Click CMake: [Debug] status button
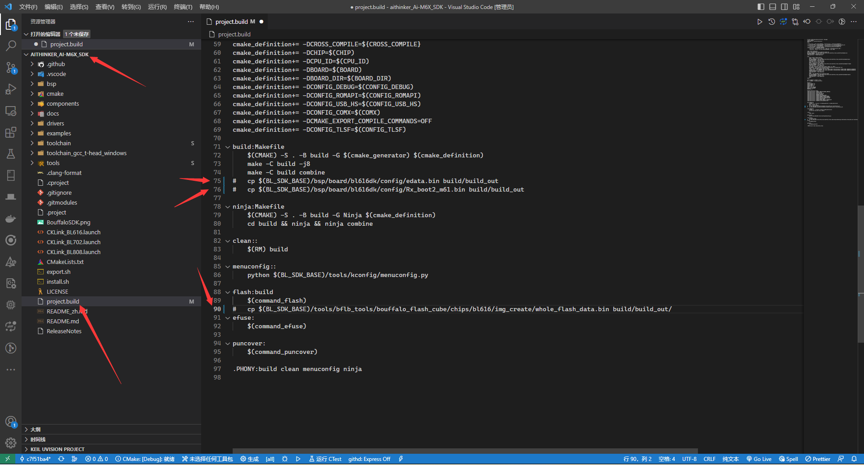The image size is (864, 465). click(145, 459)
